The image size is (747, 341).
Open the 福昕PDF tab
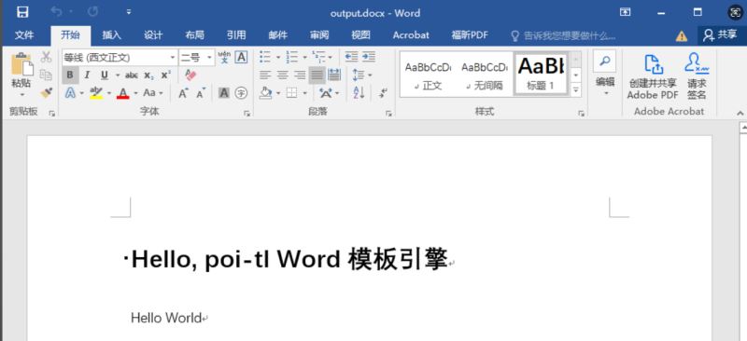click(x=470, y=35)
